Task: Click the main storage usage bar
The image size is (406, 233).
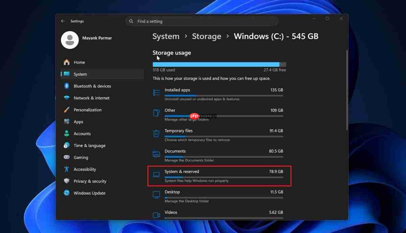Action: 219,64
